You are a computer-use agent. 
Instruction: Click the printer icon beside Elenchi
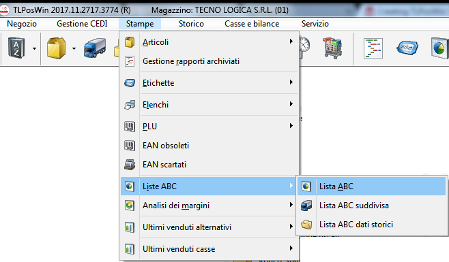click(x=130, y=105)
